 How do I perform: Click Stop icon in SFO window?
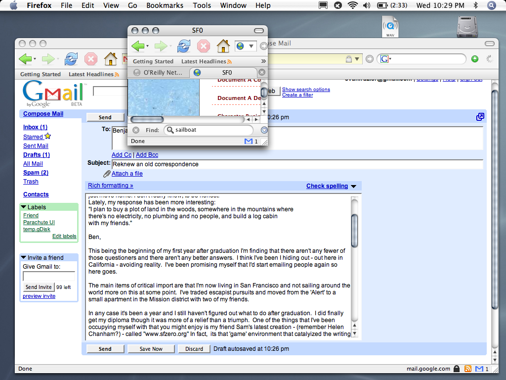(x=204, y=46)
